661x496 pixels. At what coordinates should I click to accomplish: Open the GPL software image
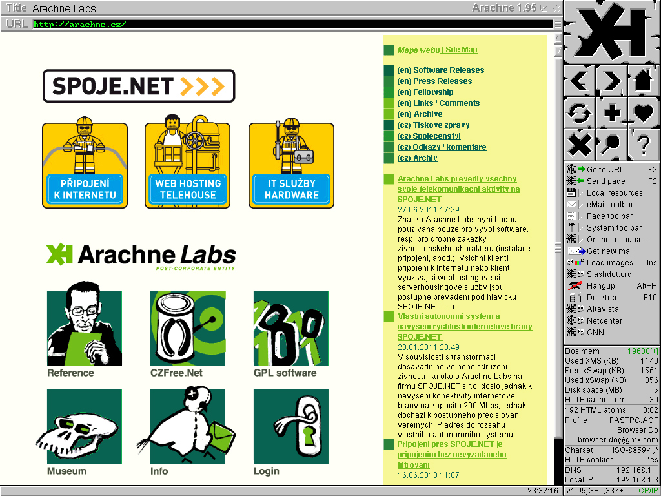pyautogui.click(x=291, y=327)
